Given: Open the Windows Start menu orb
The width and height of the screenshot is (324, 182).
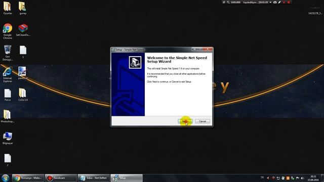Looking at the screenshot, I should coord(6,178).
